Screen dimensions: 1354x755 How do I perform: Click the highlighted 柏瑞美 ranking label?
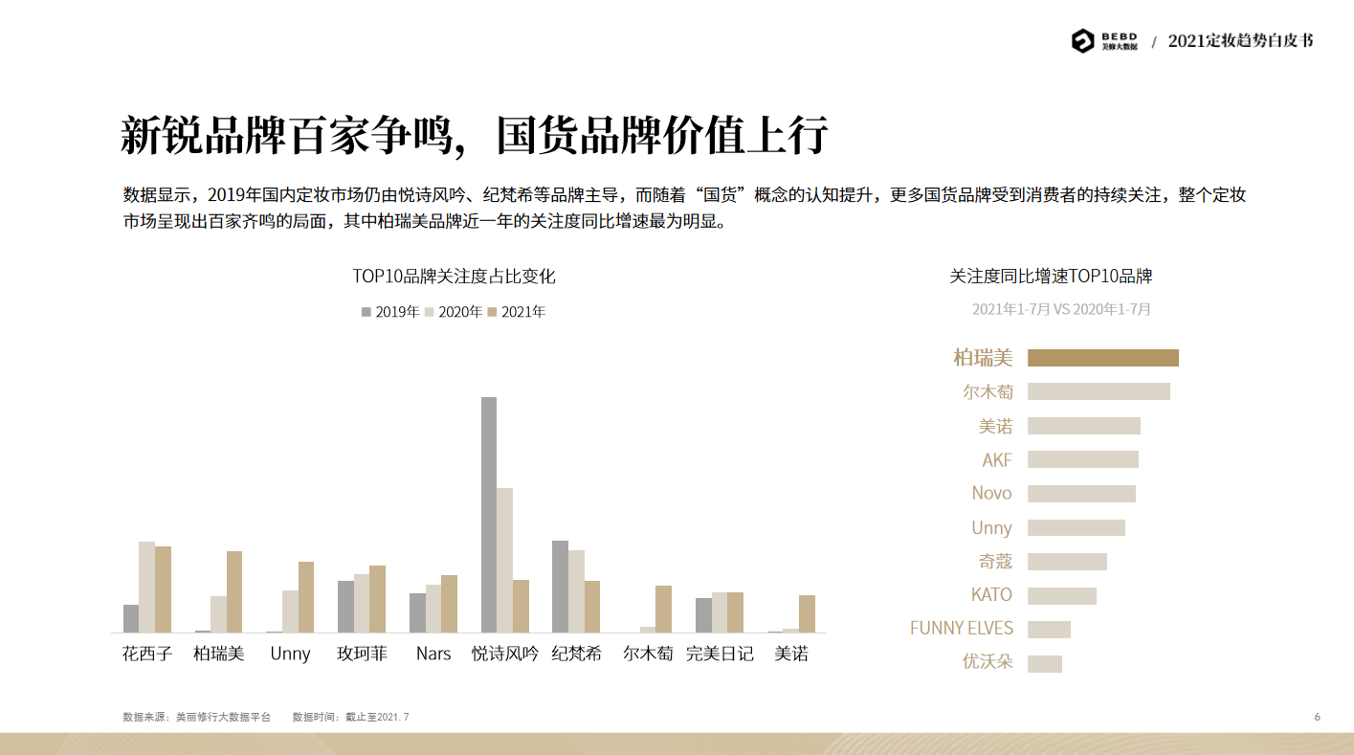tap(983, 358)
